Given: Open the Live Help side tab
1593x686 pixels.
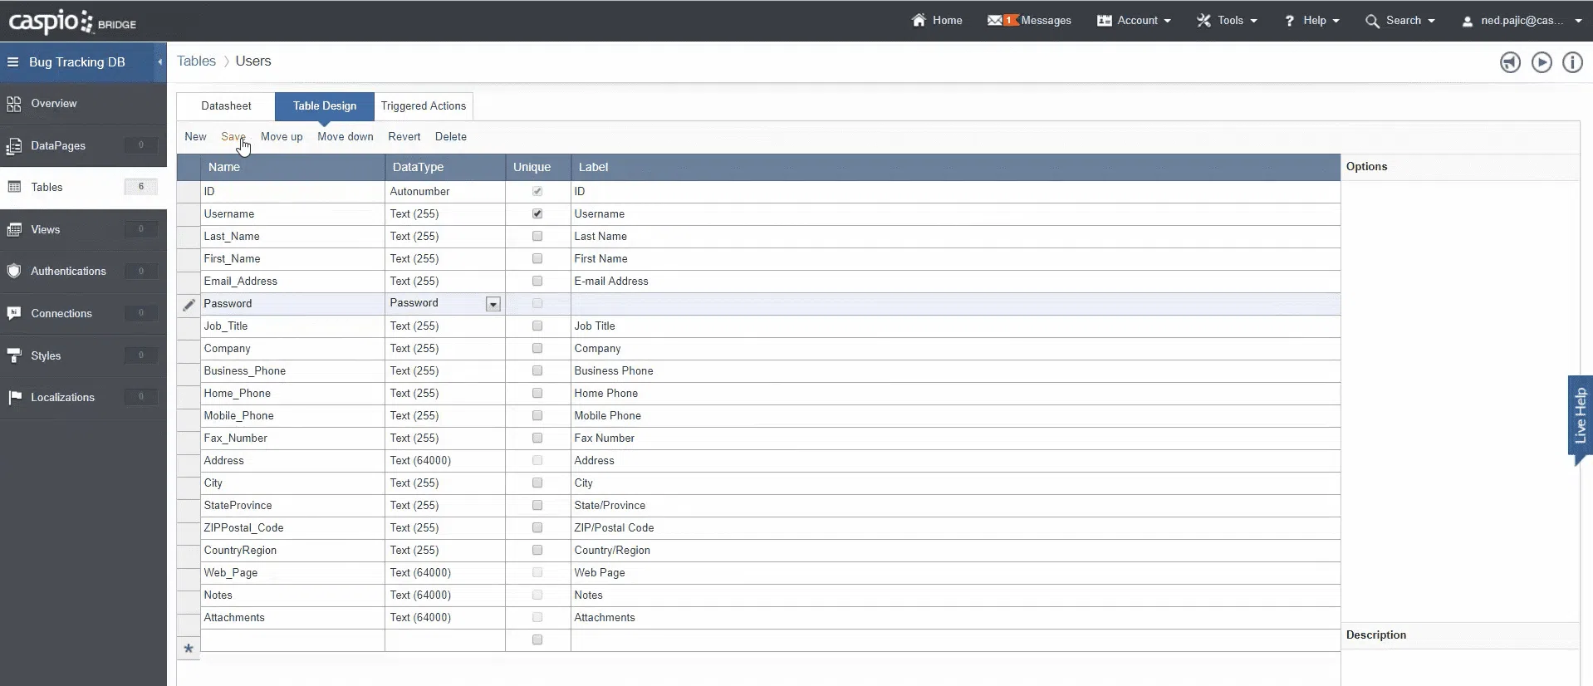Looking at the screenshot, I should pos(1580,415).
